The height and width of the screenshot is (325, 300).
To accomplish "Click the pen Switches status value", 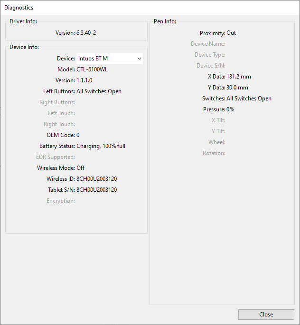I will [249, 98].
